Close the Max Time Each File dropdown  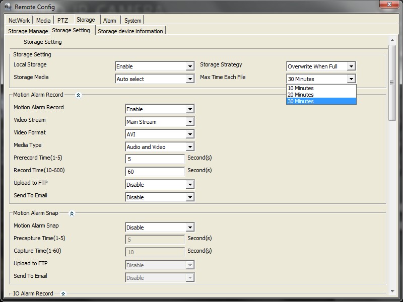[x=321, y=79]
